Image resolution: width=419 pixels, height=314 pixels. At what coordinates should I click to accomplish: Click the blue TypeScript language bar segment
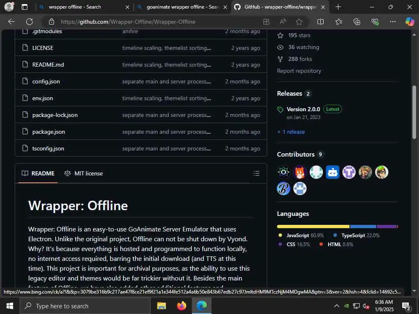363,227
